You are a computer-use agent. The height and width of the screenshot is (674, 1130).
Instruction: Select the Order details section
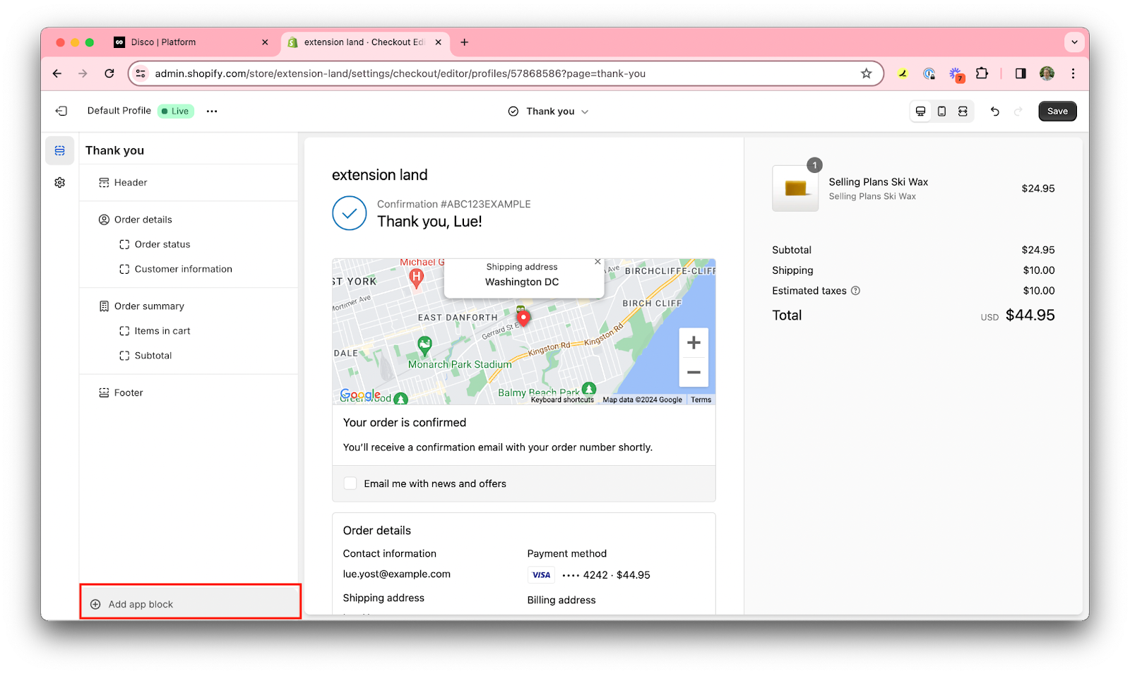pyautogui.click(x=188, y=219)
